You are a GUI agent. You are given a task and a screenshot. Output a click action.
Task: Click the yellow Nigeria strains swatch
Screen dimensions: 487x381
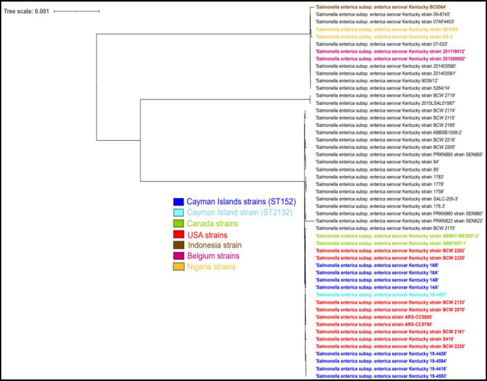[x=179, y=267]
